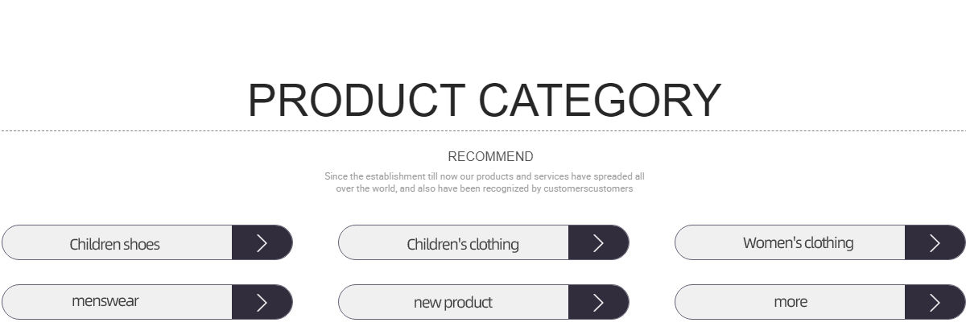Go to the menswear category label
This screenshot has width=966, height=335.
(x=105, y=301)
